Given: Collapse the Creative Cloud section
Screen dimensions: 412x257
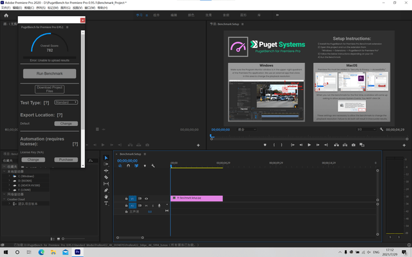Looking at the screenshot, I should tap(5, 199).
